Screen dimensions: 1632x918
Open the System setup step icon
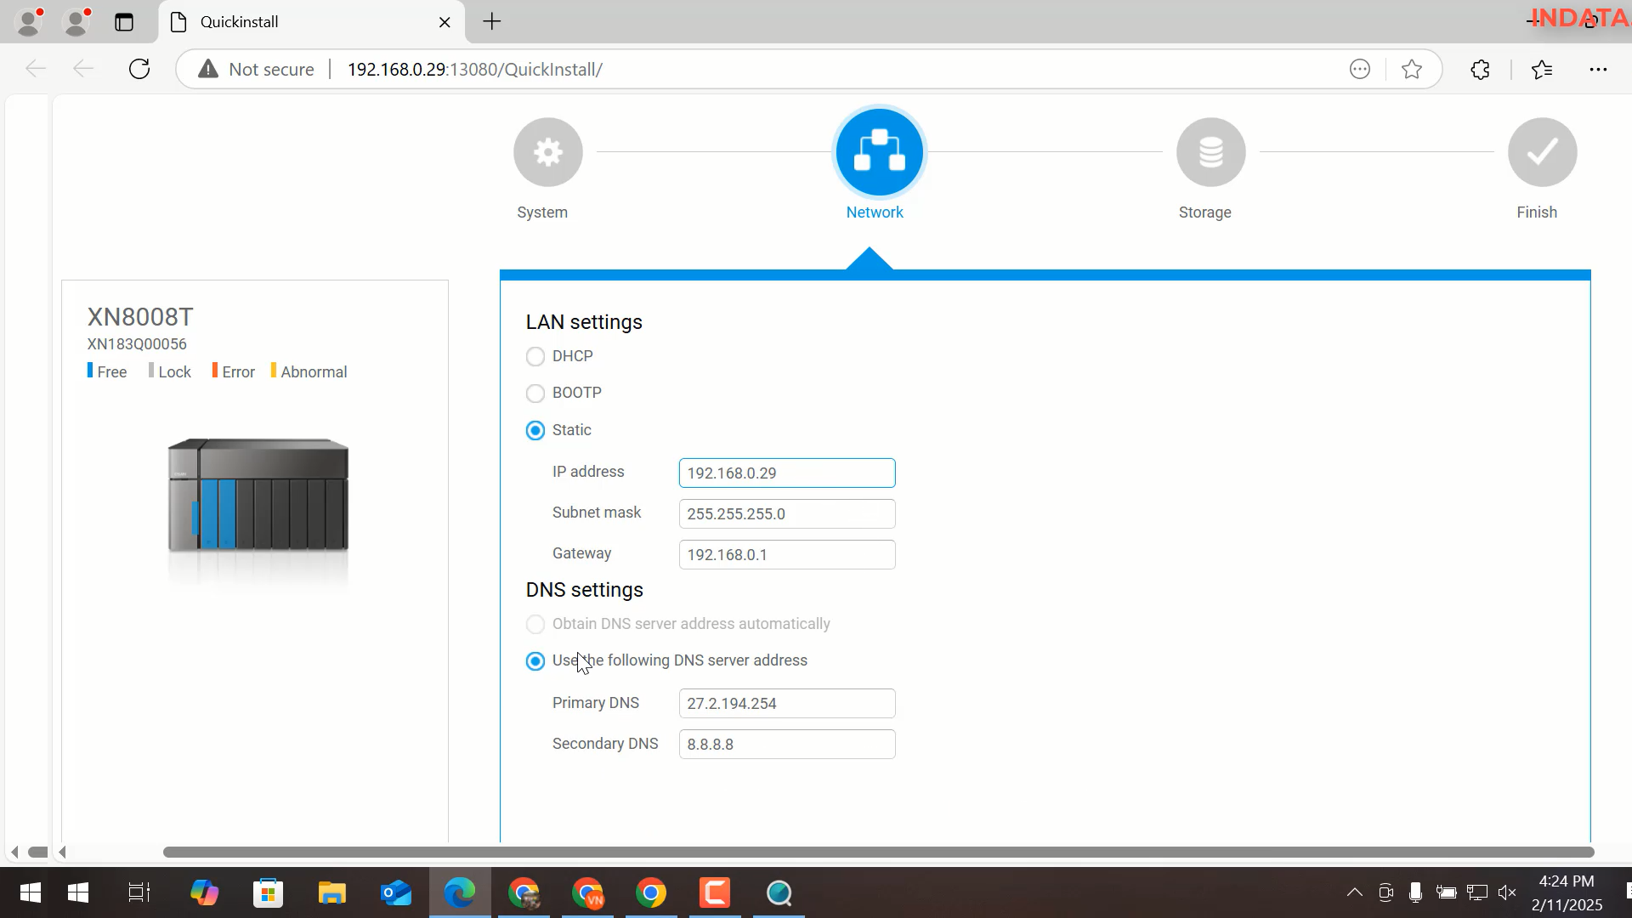[x=547, y=152]
